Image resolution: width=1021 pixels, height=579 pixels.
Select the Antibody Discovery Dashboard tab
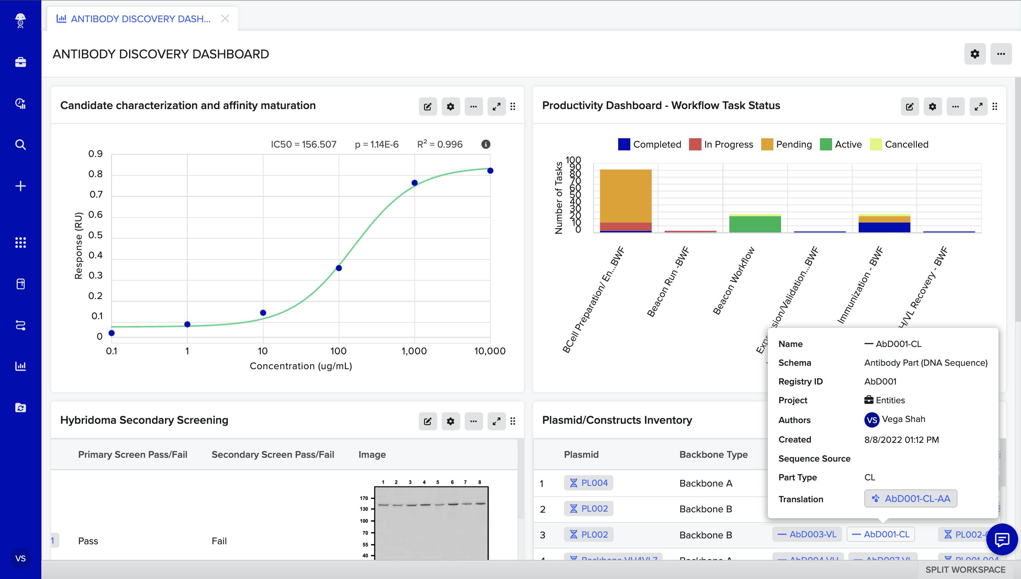[140, 19]
